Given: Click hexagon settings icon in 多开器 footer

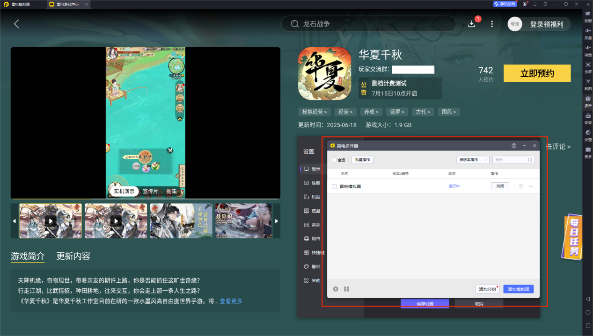Looking at the screenshot, I should [x=336, y=289].
